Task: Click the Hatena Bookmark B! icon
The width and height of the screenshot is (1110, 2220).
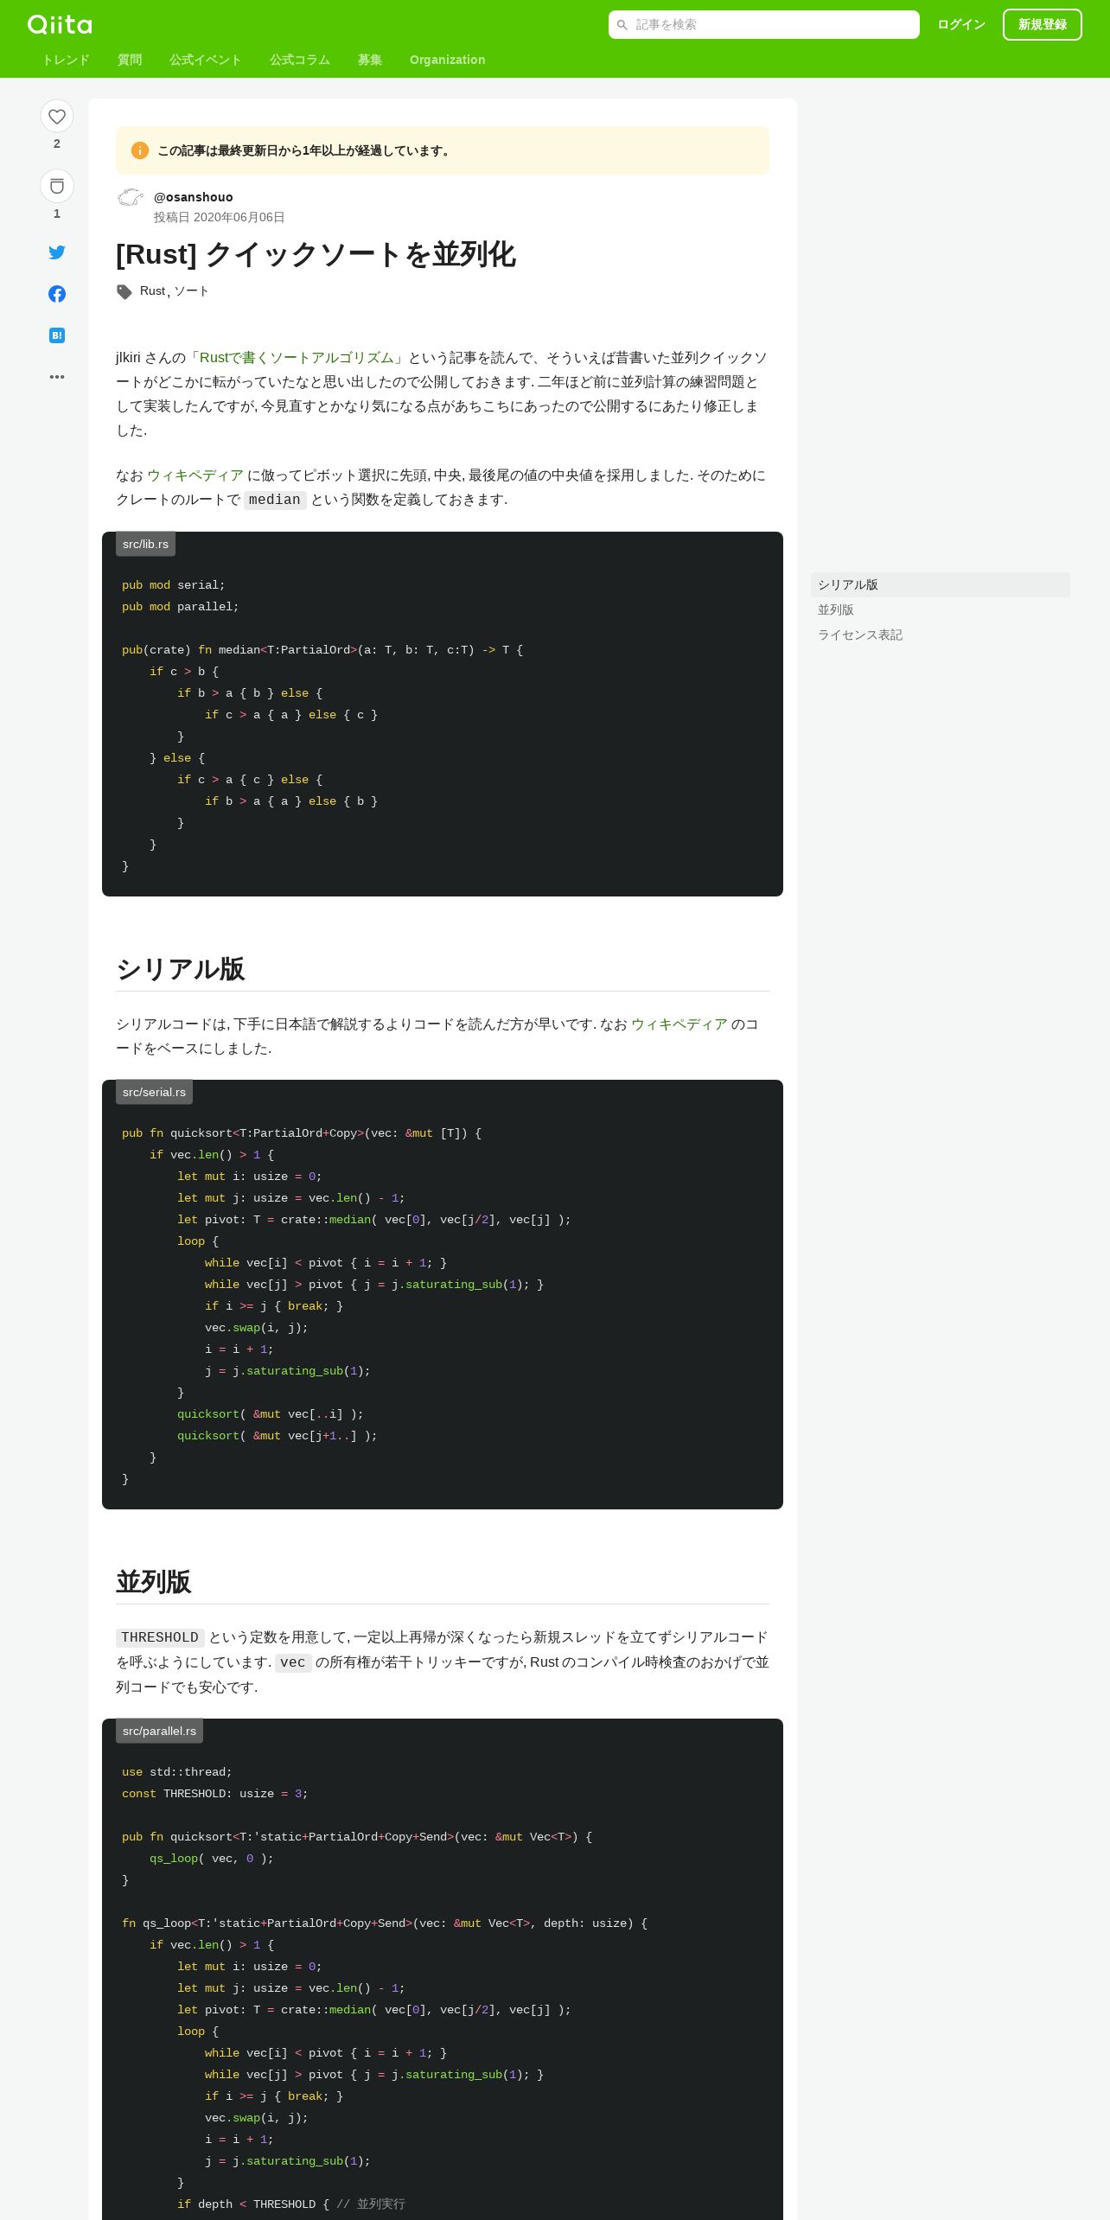Action: tap(57, 335)
